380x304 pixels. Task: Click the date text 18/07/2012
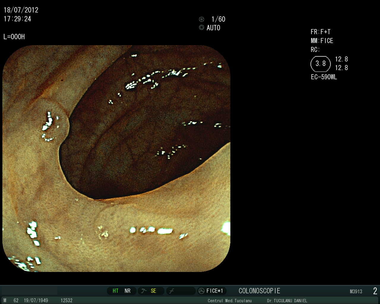coord(21,10)
